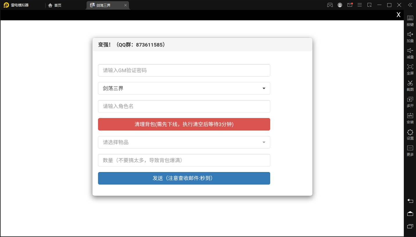
Task: Expand the 请选择物品 item dropdown
Action: pyautogui.click(x=184, y=142)
